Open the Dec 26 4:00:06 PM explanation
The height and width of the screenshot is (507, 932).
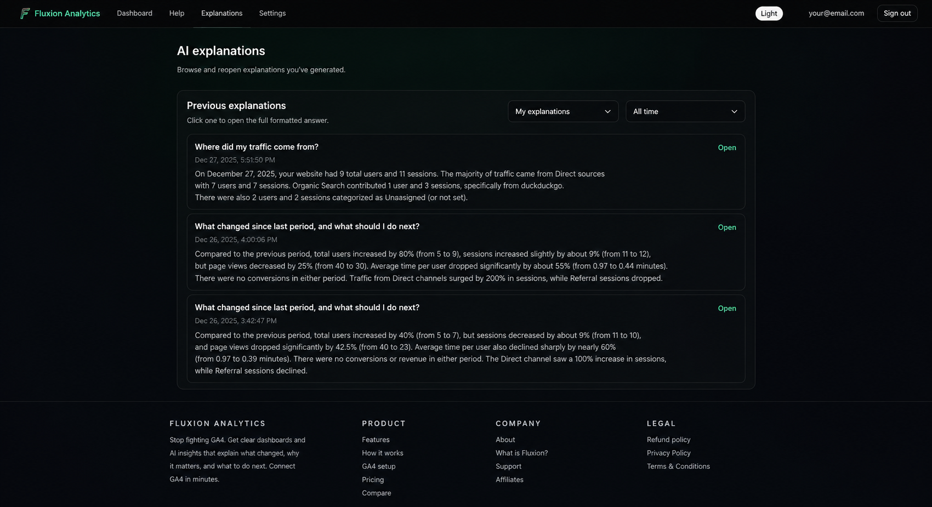tap(727, 227)
